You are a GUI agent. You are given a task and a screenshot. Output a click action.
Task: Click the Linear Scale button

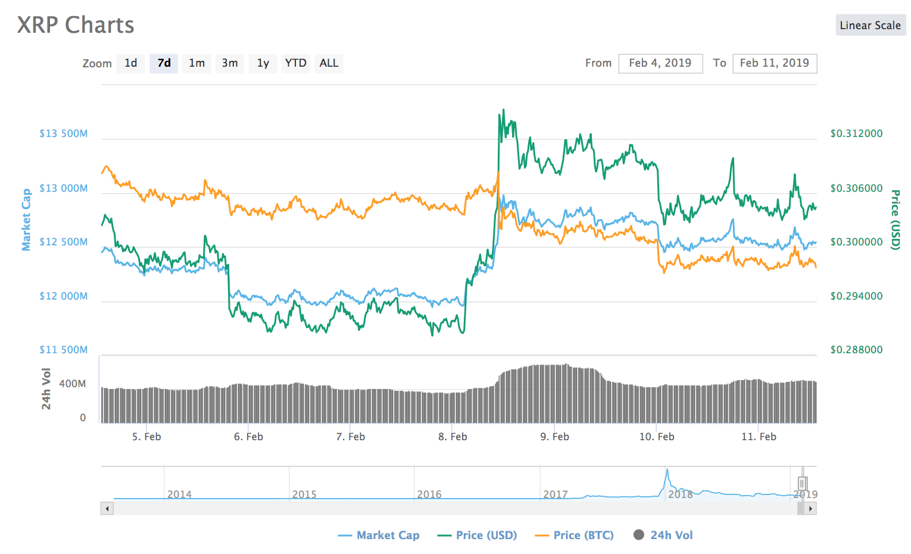click(x=871, y=26)
